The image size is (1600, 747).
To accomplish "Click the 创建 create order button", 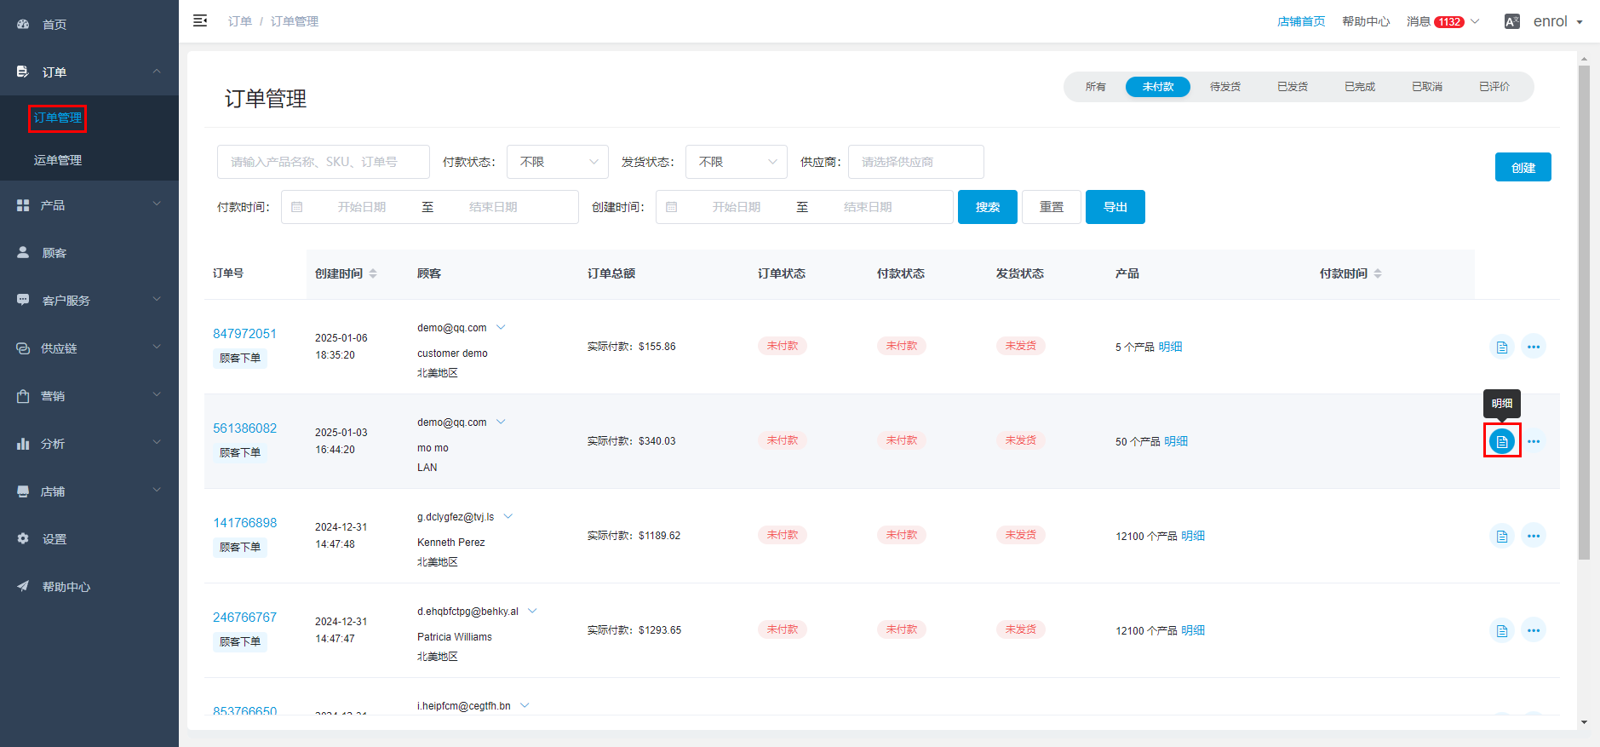I will pos(1523,168).
